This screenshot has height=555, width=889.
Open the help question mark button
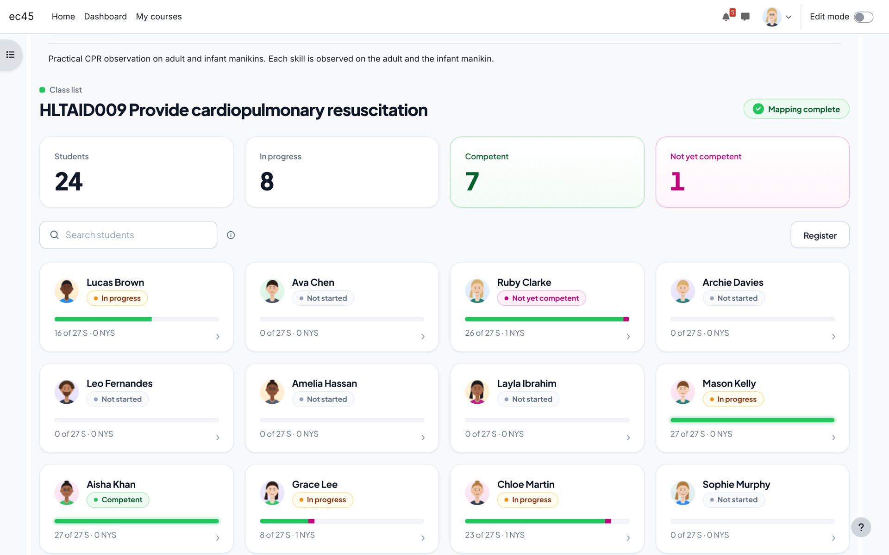point(861,527)
